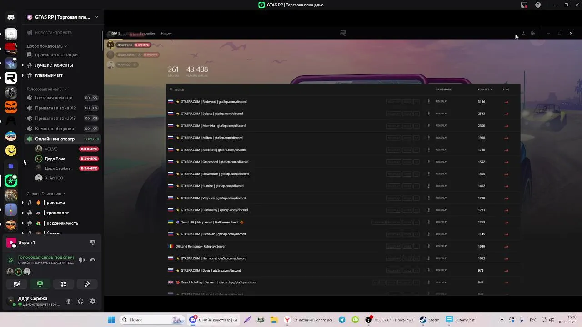
Task: Open the blue server folder icon
Action: pos(11,166)
